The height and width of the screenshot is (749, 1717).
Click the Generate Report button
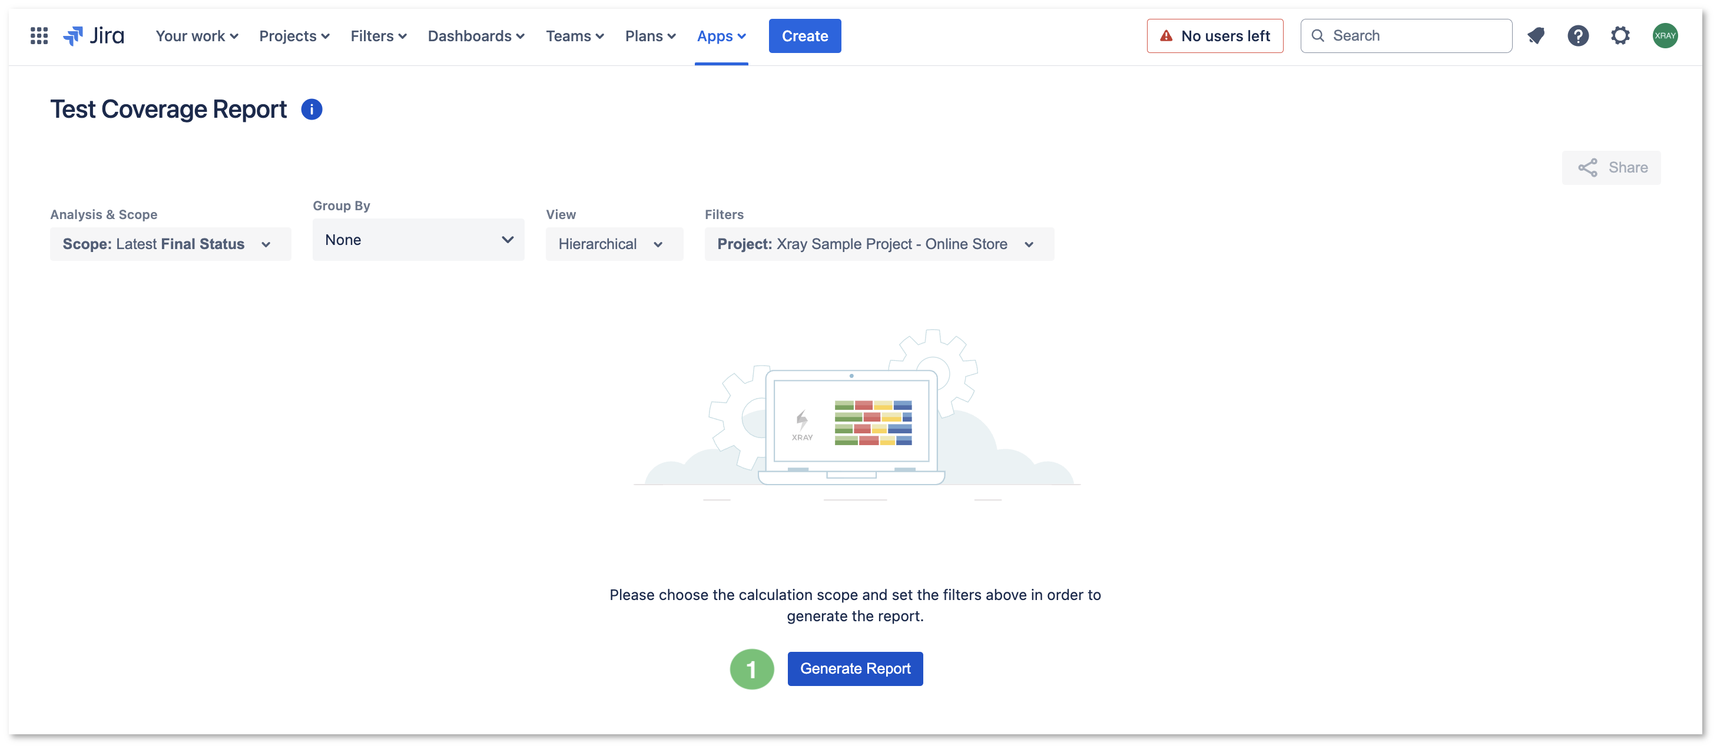[x=855, y=668]
